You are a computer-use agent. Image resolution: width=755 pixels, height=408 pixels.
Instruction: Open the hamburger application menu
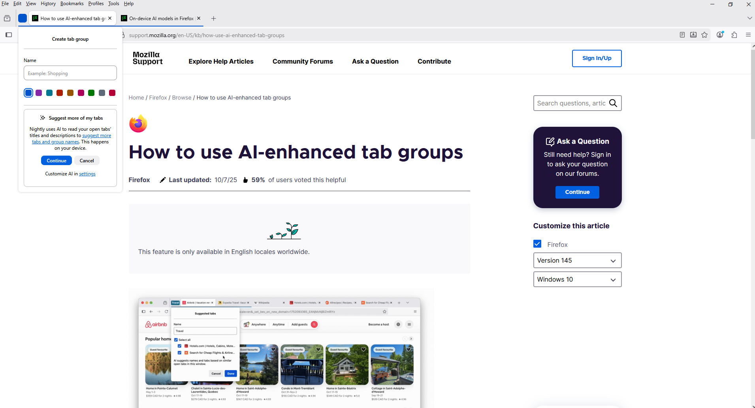point(748,35)
